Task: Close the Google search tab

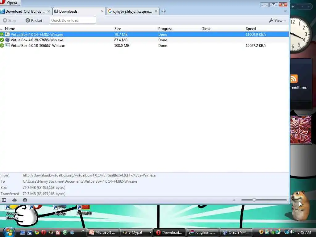Action: click(x=156, y=11)
